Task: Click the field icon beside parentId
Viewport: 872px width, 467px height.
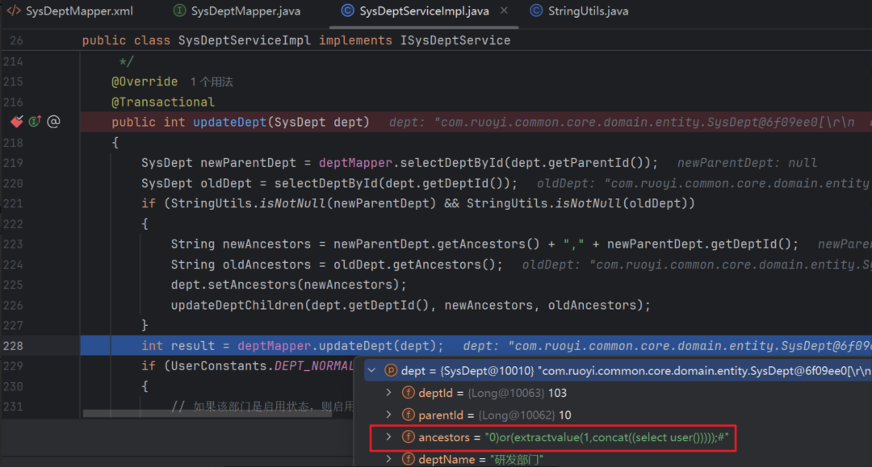Action: [x=409, y=415]
